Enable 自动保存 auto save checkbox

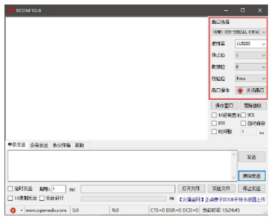(243, 123)
